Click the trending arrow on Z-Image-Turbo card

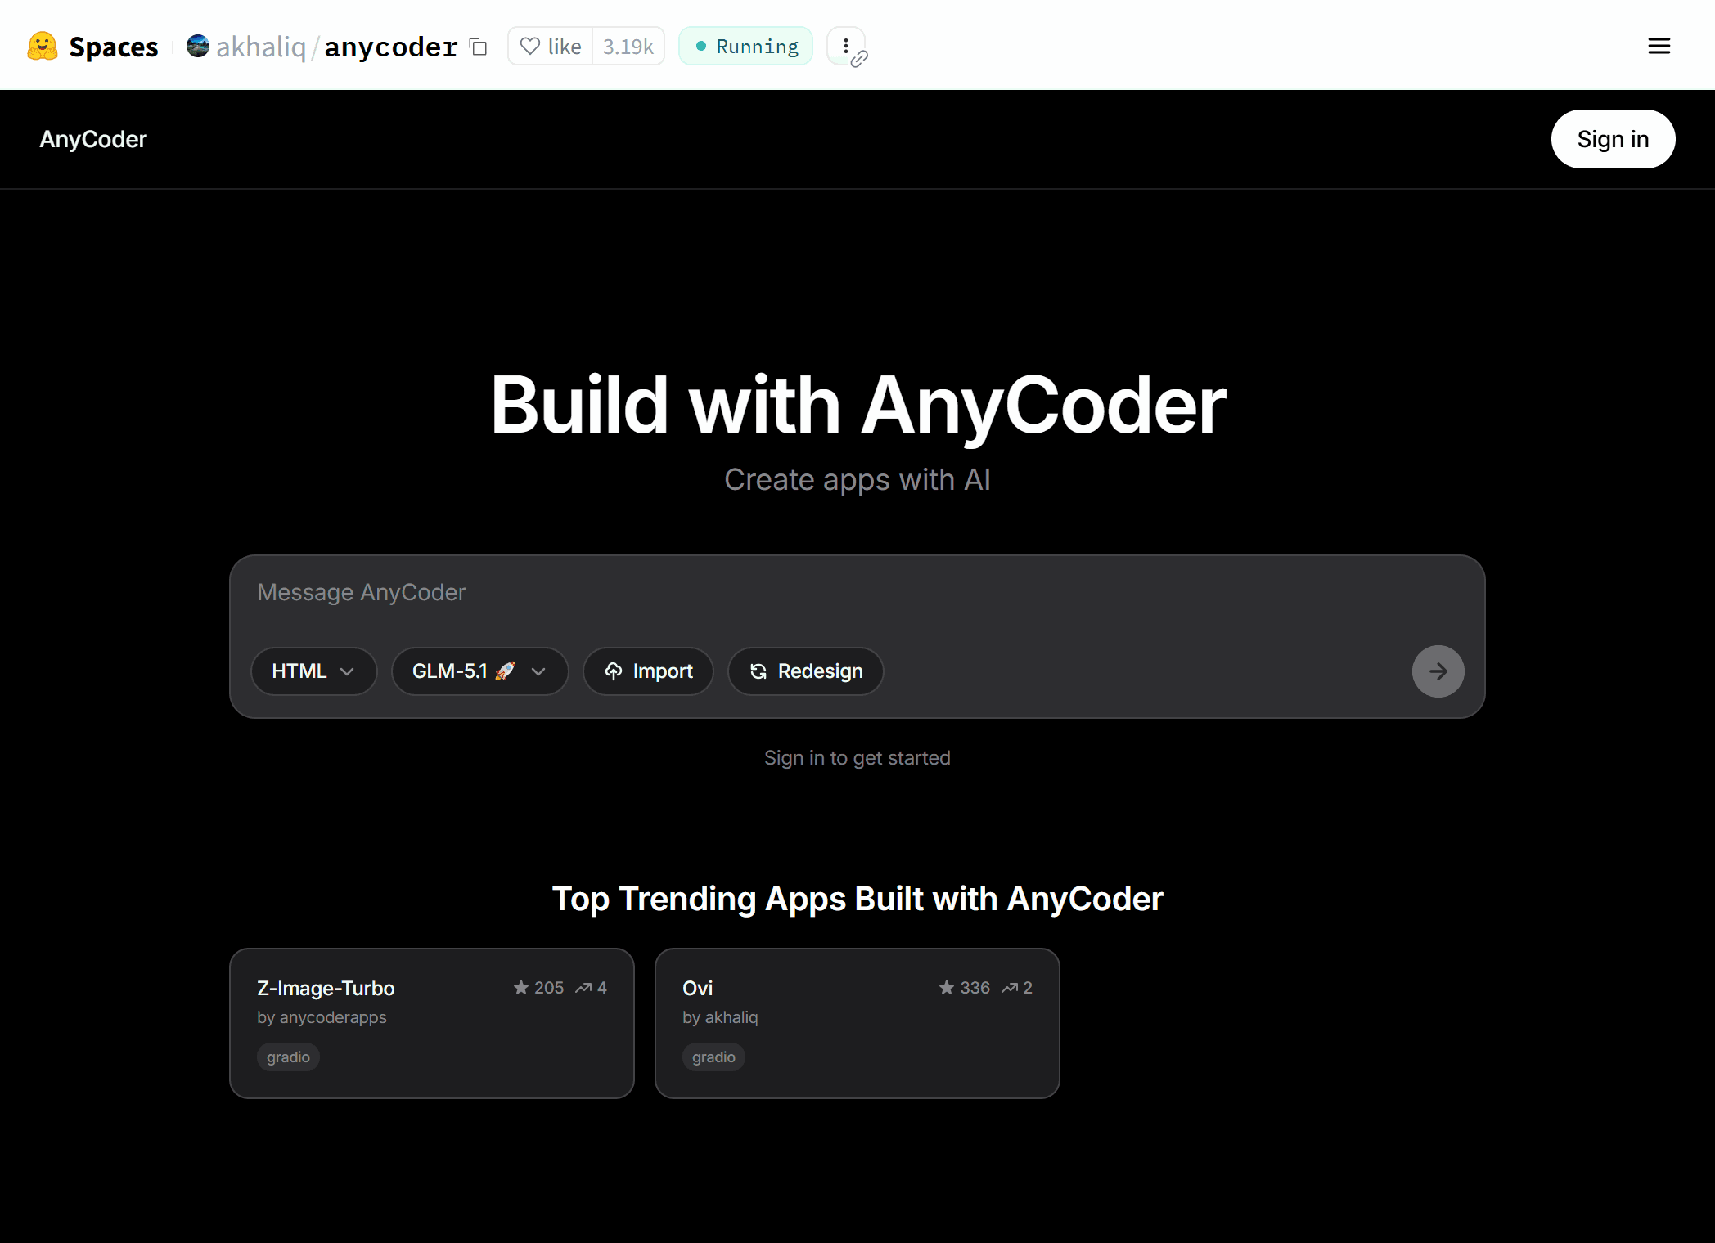(x=583, y=988)
